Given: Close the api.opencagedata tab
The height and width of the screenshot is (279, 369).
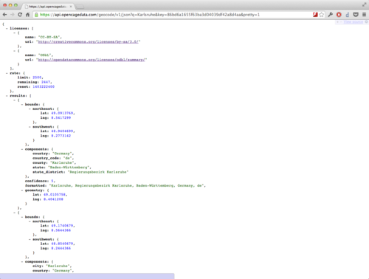Looking at the screenshot, I should (x=71, y=7).
